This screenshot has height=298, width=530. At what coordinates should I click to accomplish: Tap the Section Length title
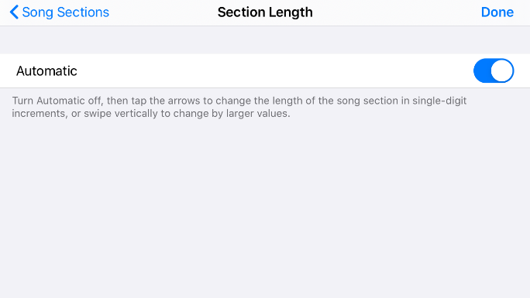(265, 12)
